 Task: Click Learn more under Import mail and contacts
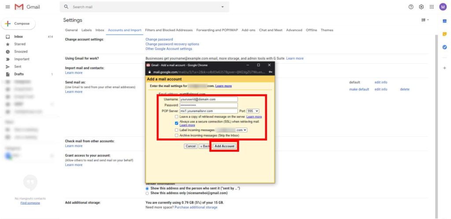[74, 73]
